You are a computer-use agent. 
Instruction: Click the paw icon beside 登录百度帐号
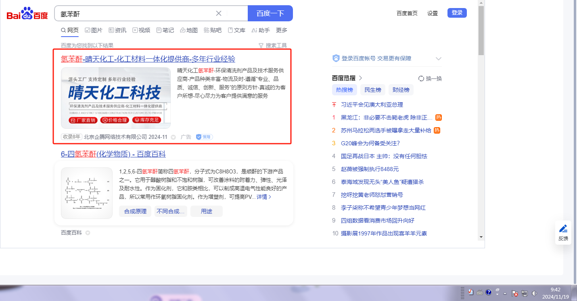[x=336, y=58]
